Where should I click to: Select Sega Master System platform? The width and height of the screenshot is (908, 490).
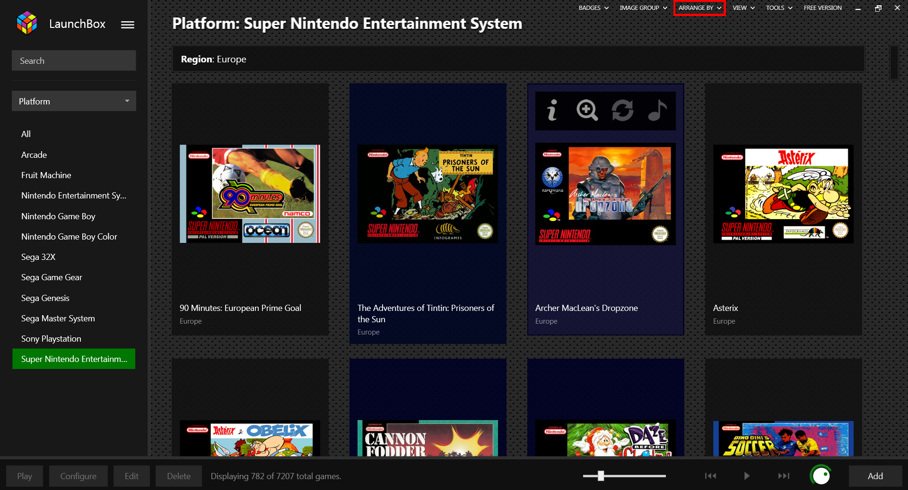(74, 318)
